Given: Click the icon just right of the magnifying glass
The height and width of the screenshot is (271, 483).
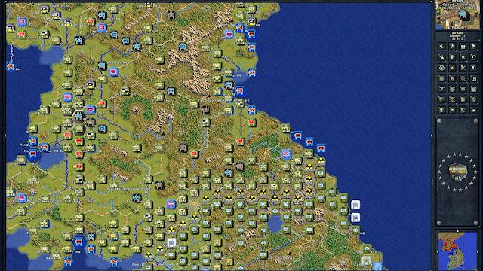Looking at the screenshot, I should [x=473, y=78].
